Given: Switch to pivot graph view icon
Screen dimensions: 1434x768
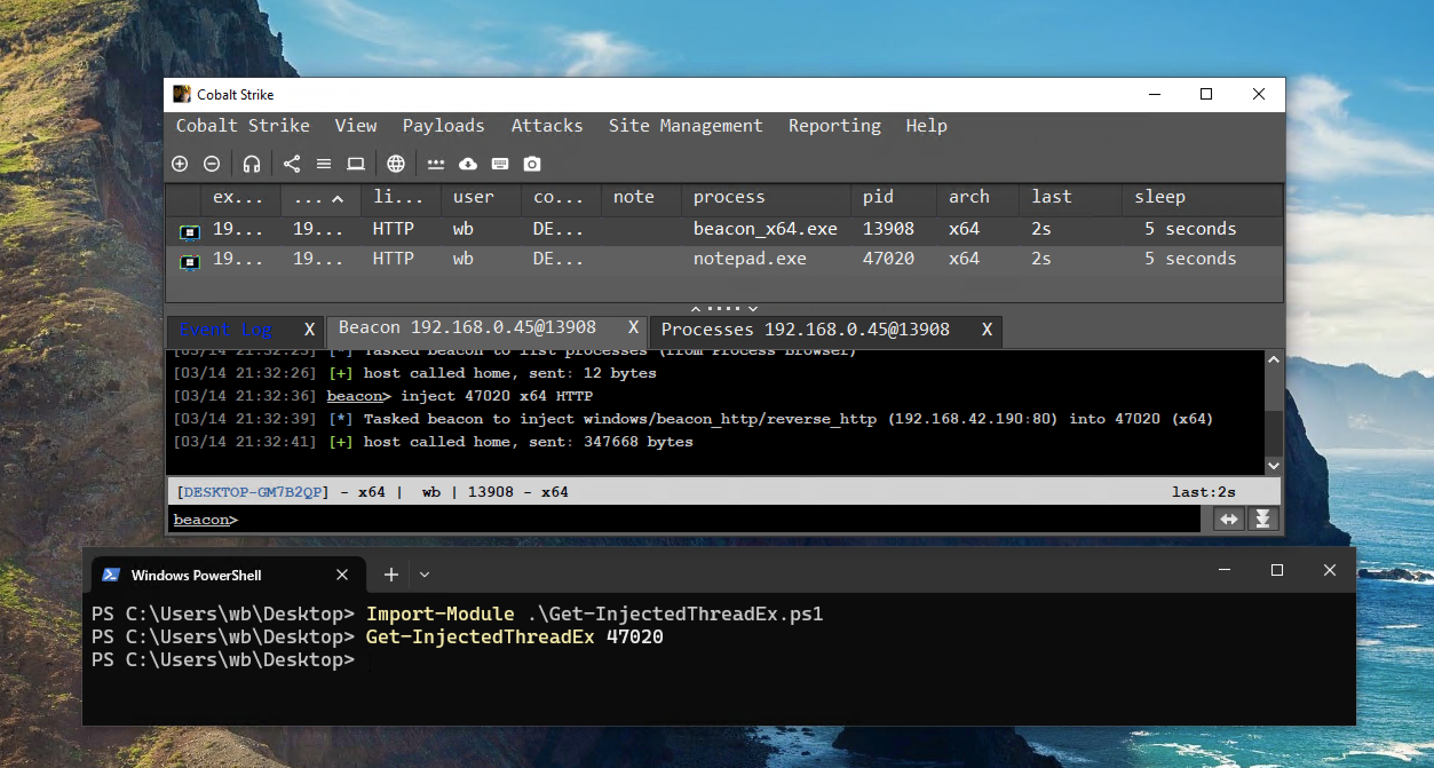Looking at the screenshot, I should pyautogui.click(x=292, y=164).
